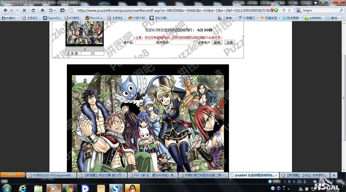Screen dimensions: 346x192
Task: Refresh the page using the reload icon
Action: (x=33, y=10)
